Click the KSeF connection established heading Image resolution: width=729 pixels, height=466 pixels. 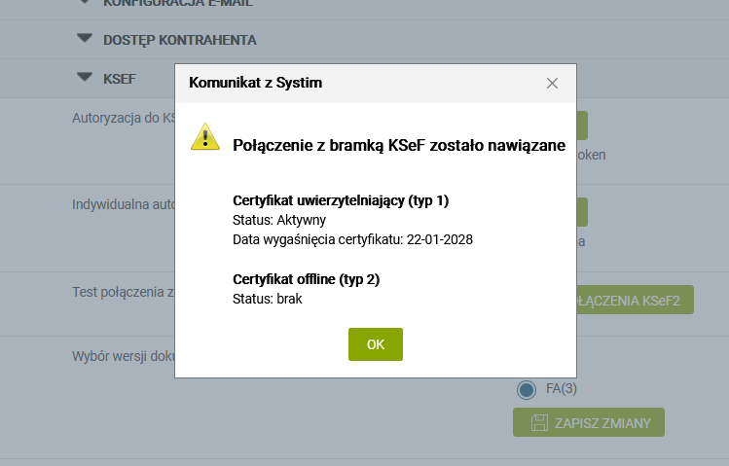pyautogui.click(x=399, y=146)
